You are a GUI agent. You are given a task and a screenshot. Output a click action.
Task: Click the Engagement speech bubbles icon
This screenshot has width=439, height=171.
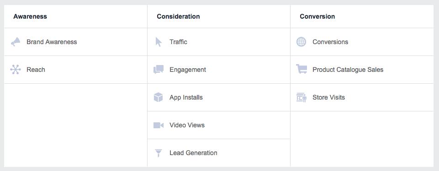[x=159, y=70]
